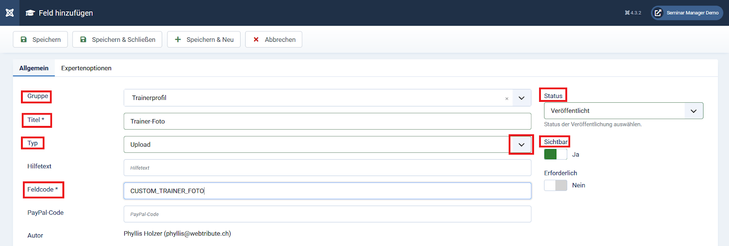This screenshot has width=729, height=246.
Task: Switch to Expertenoptionen tab
Action: click(86, 68)
